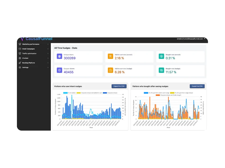The height and width of the screenshot is (168, 225).
Task: Click the Coupon shown badge icon
Action: [x=59, y=71]
